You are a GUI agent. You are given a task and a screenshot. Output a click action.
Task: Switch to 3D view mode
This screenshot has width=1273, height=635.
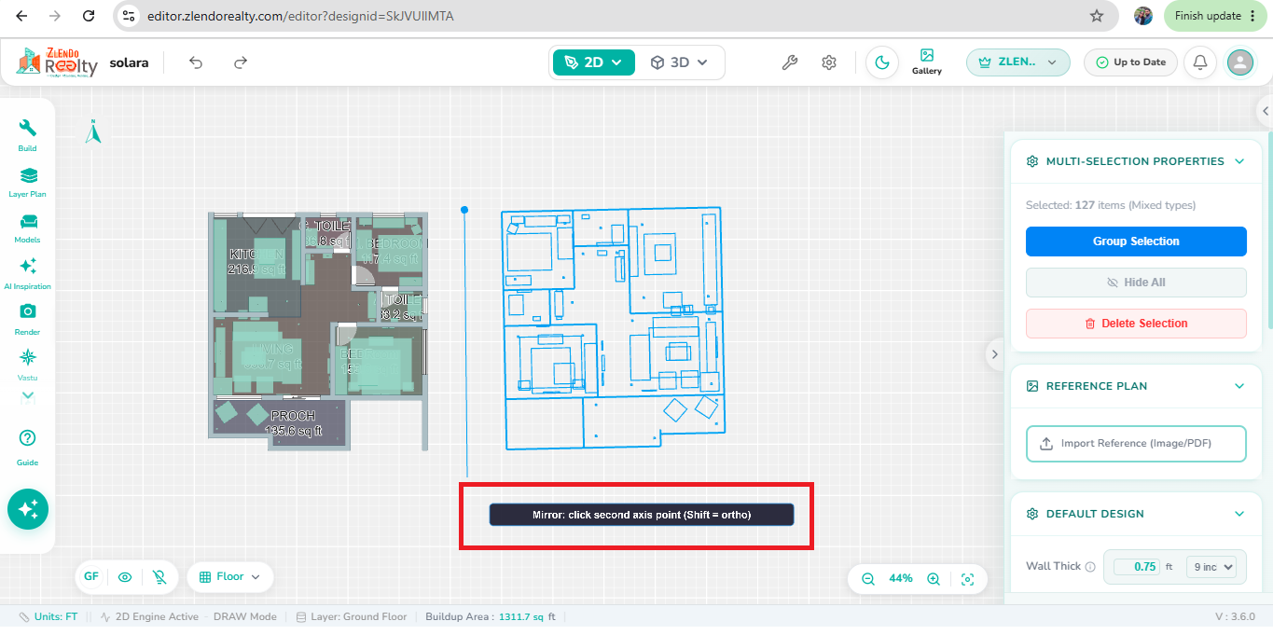[679, 62]
